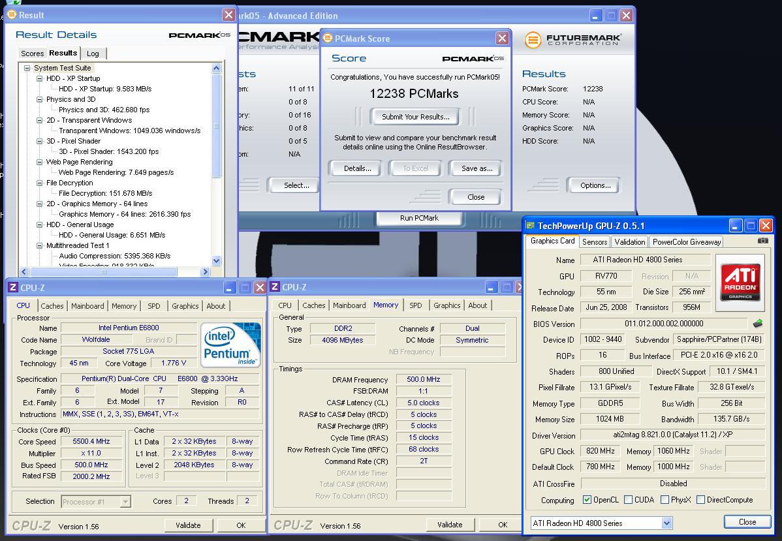
Task: Collapse the Physics and 3D node
Action: coord(39,99)
